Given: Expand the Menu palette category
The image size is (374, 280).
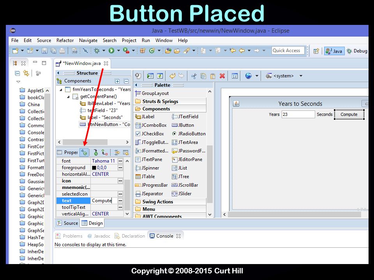Looking at the screenshot, I should point(170,209).
